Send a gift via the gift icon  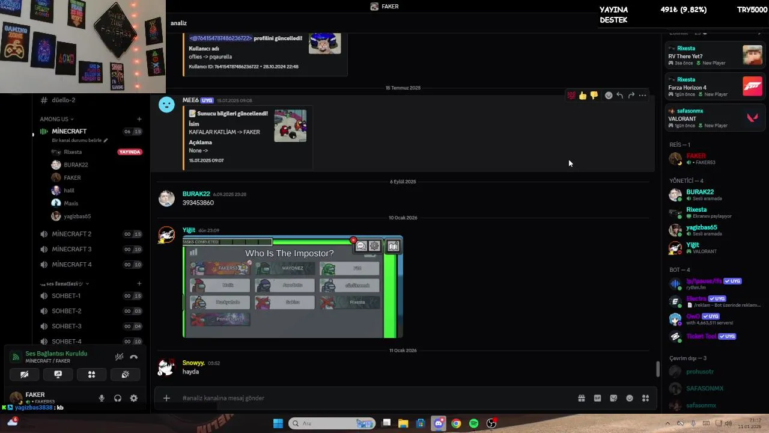(582, 398)
